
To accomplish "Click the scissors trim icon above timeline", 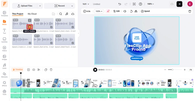I will 39,70.
